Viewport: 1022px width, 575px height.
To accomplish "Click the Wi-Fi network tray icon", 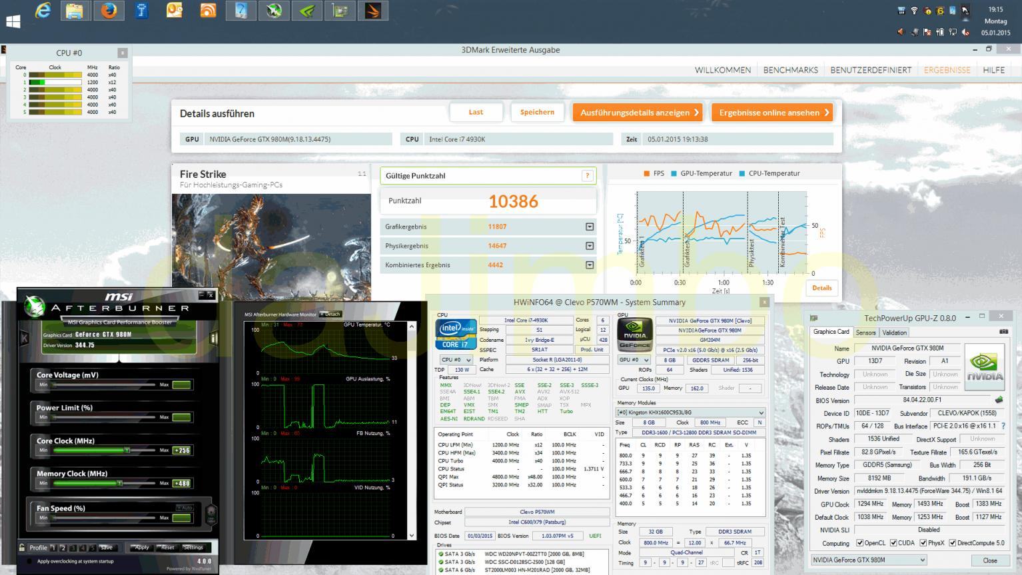I will 914,11.
